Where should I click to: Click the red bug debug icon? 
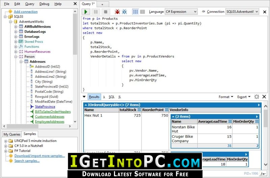tap(117, 12)
